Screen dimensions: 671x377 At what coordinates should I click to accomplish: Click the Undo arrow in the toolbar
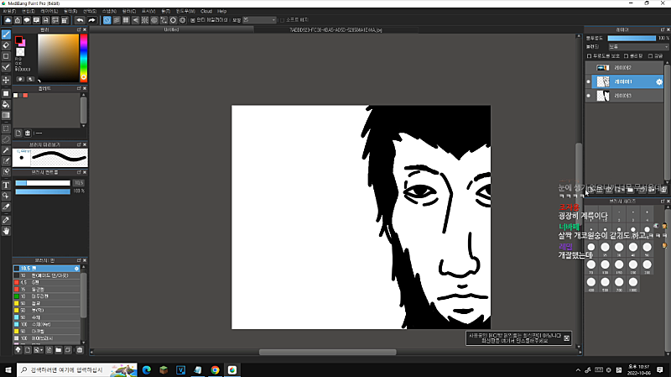click(x=79, y=19)
